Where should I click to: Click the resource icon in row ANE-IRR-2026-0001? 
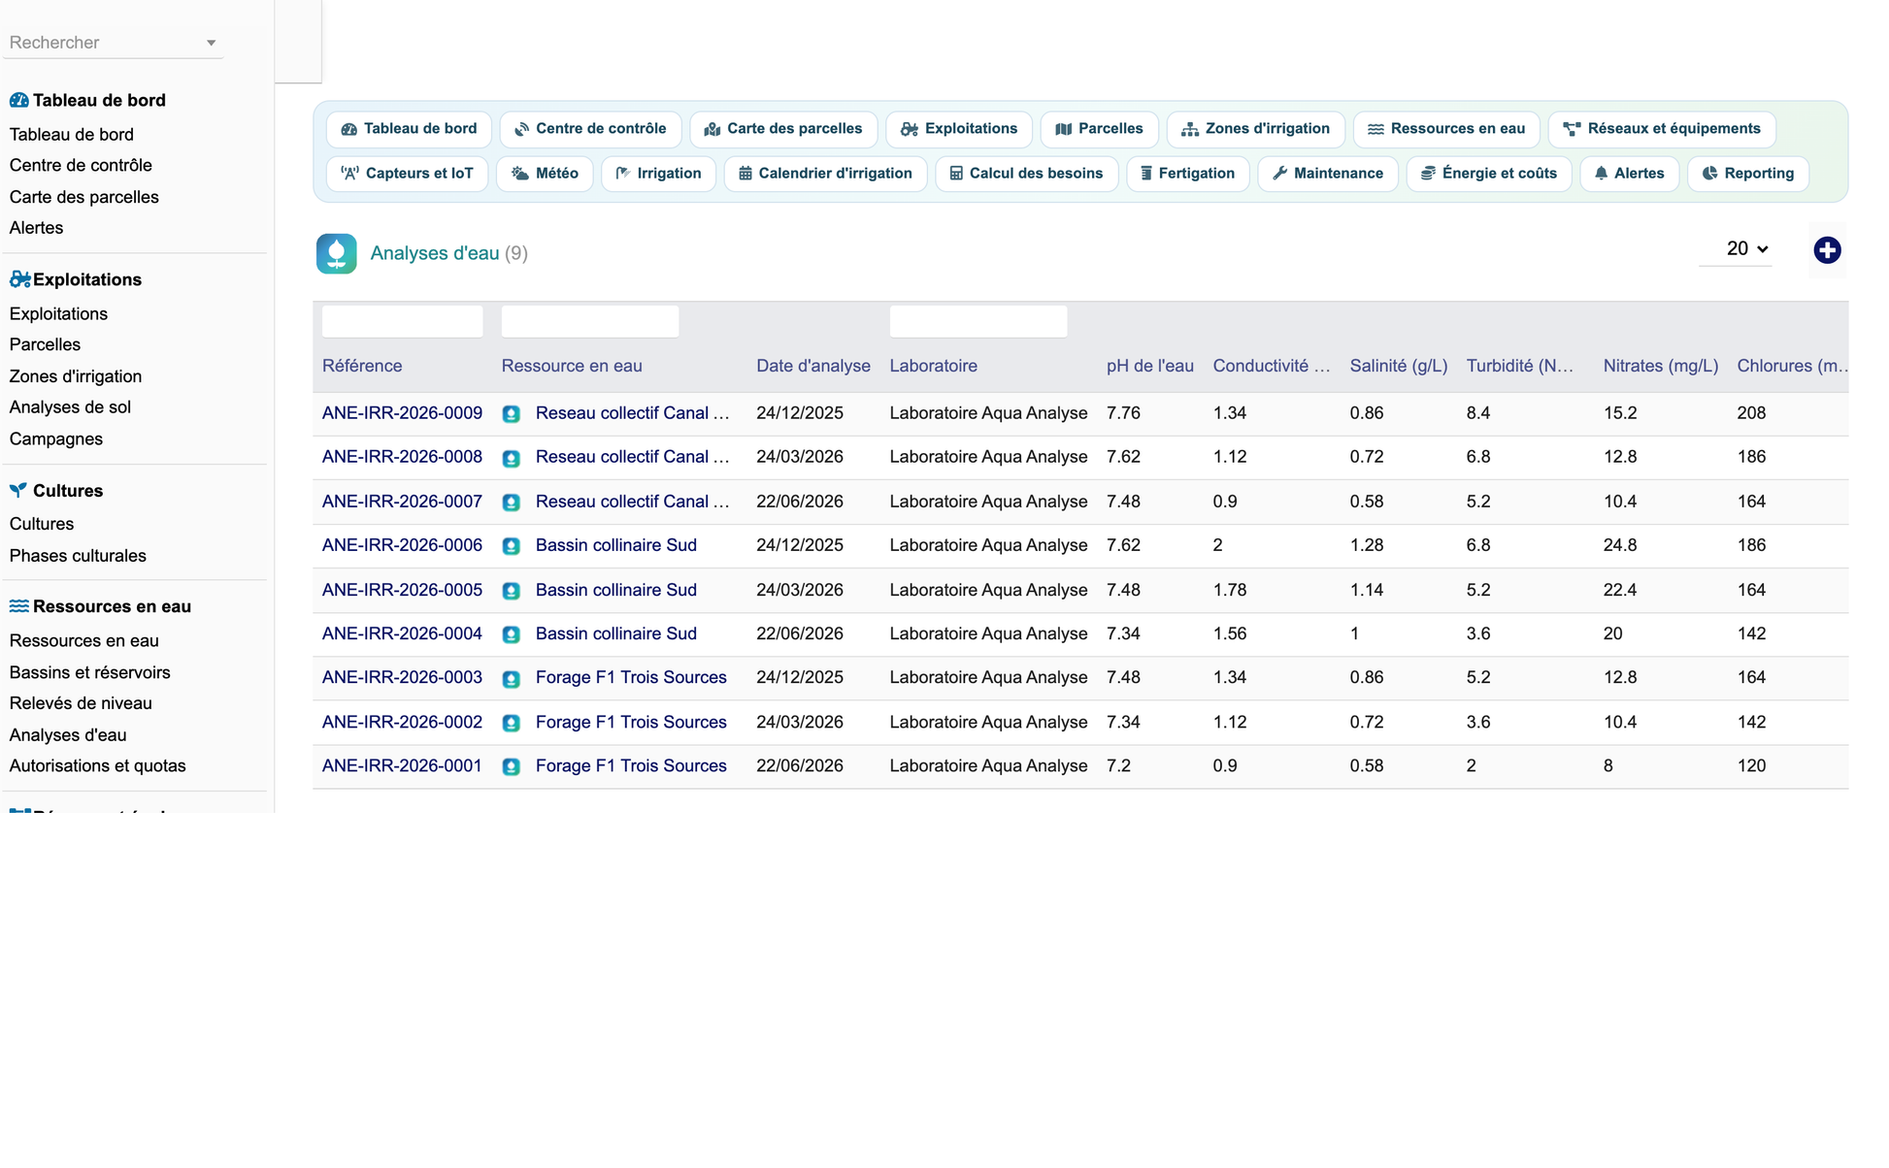click(512, 766)
